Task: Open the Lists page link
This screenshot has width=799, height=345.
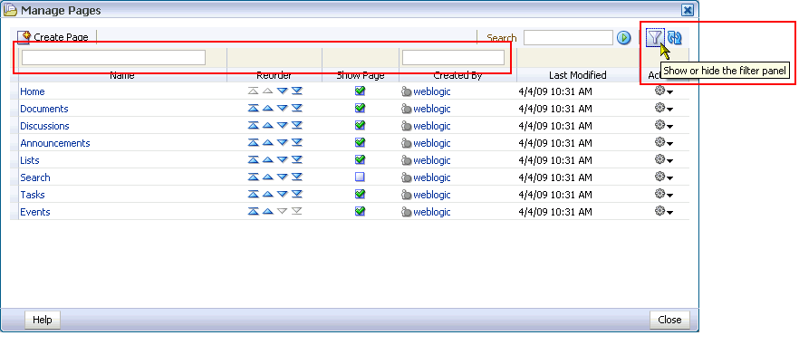Action: click(30, 160)
